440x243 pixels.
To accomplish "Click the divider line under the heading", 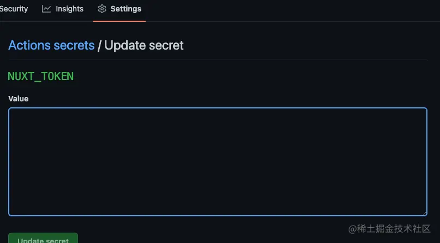I will (218, 59).
